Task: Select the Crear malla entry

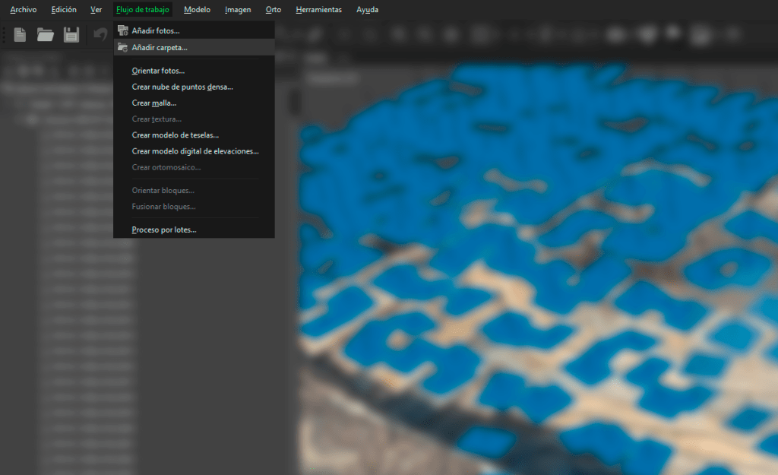Action: 154,103
